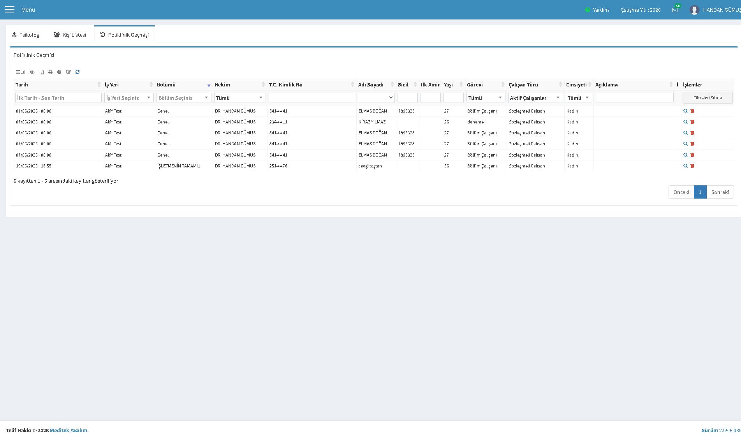
Task: Sort table by Çalışan Türü column
Action: (x=535, y=84)
